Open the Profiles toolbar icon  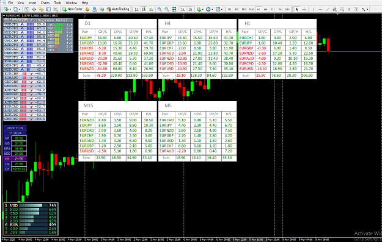point(16,9)
